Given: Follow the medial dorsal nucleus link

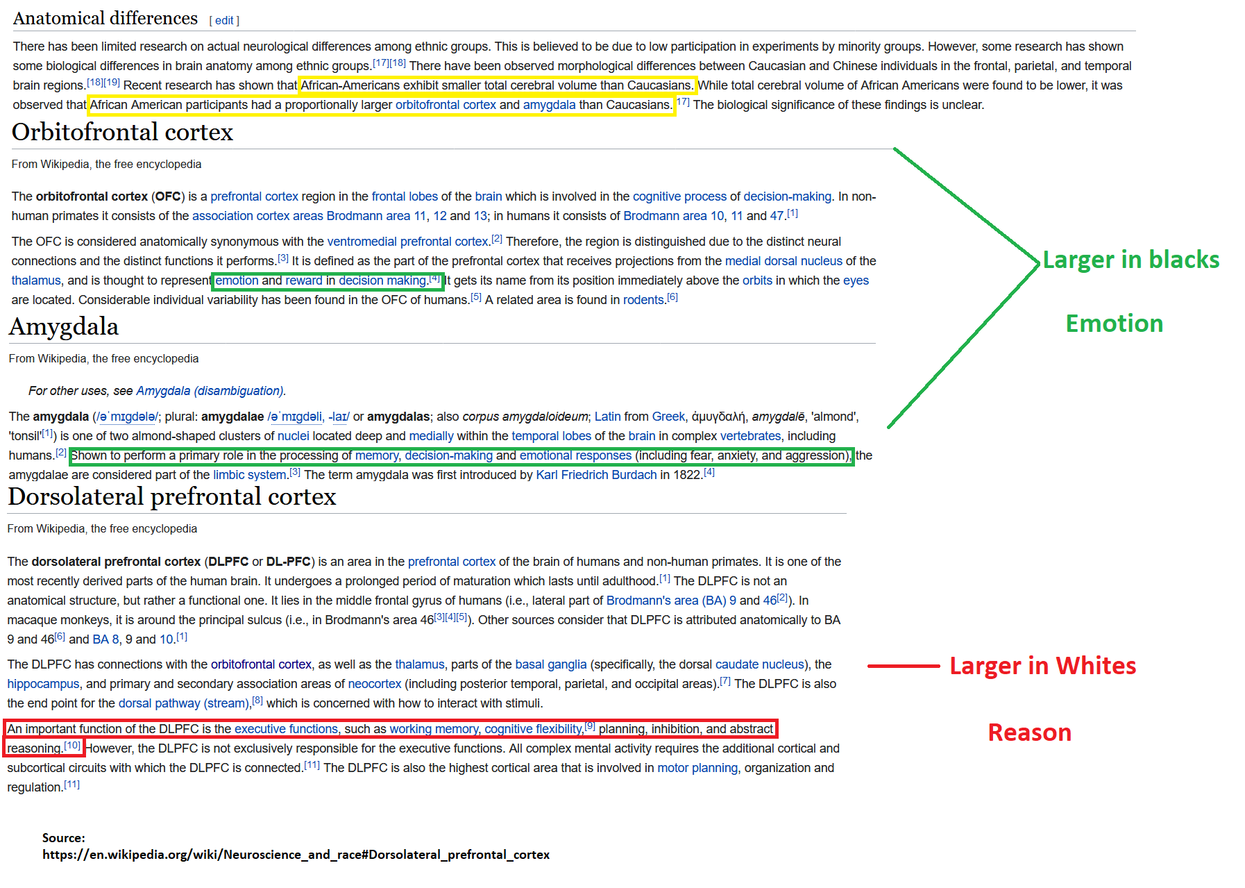Looking at the screenshot, I should [784, 261].
